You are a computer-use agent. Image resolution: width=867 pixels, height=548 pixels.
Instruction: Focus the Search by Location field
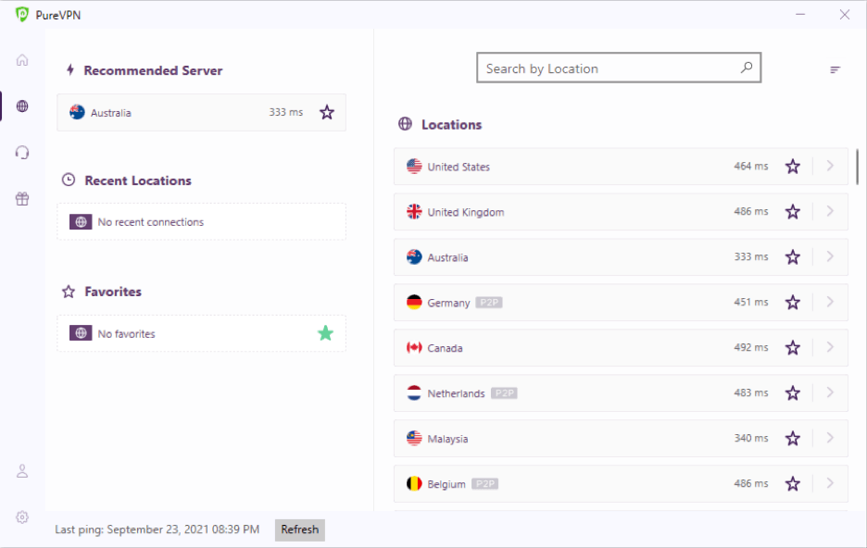[619, 68]
